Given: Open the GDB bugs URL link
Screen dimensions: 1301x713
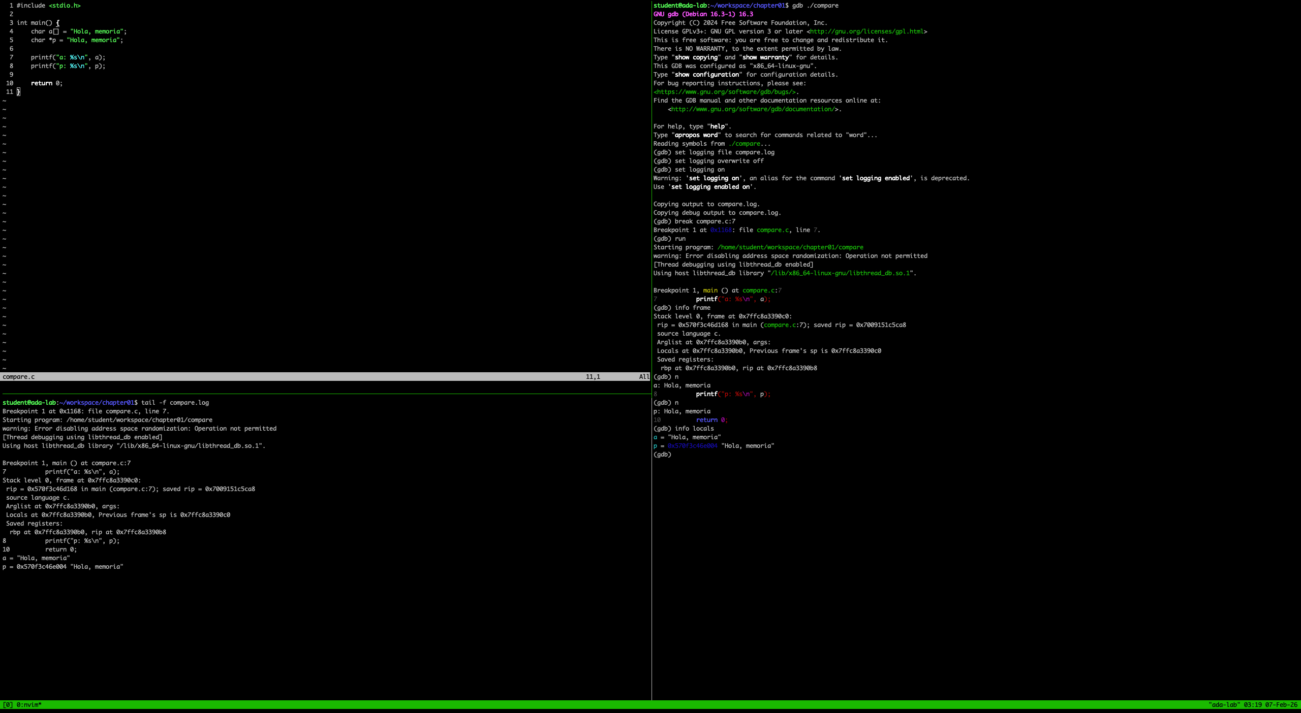Looking at the screenshot, I should click(x=725, y=92).
